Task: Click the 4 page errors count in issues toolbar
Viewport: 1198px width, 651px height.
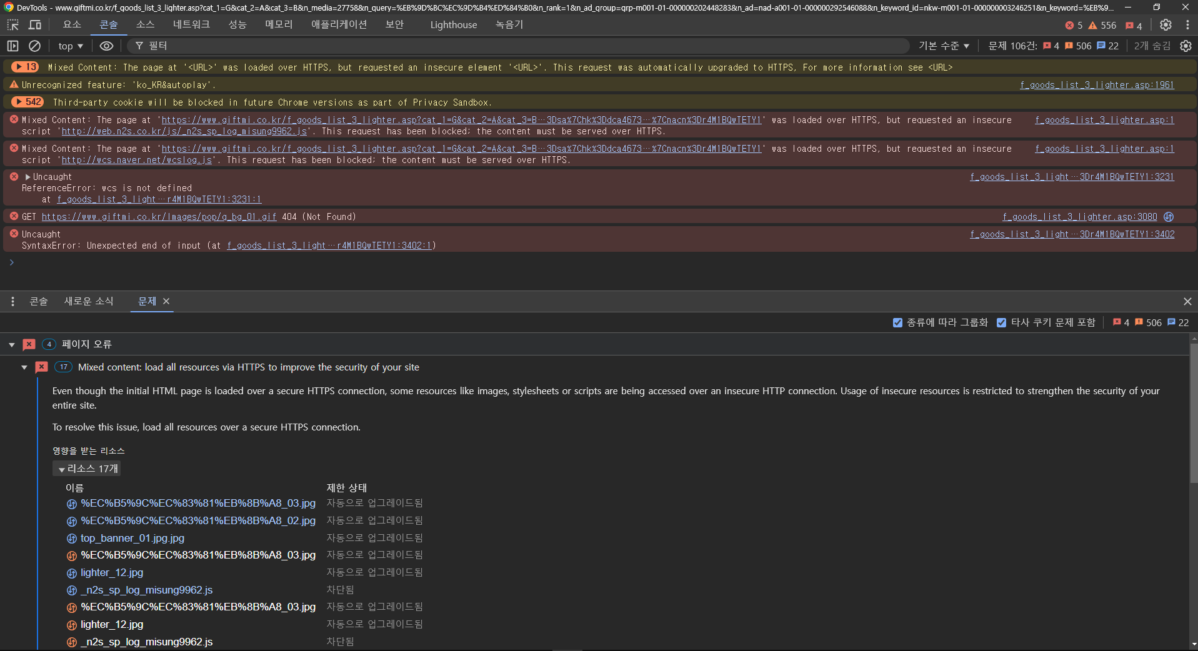Action: coord(1121,322)
